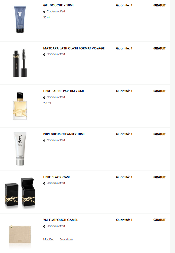Image resolution: width=175 pixels, height=253 pixels.
Task: Click the check icon under Libre Black Case
Action: pos(44,183)
